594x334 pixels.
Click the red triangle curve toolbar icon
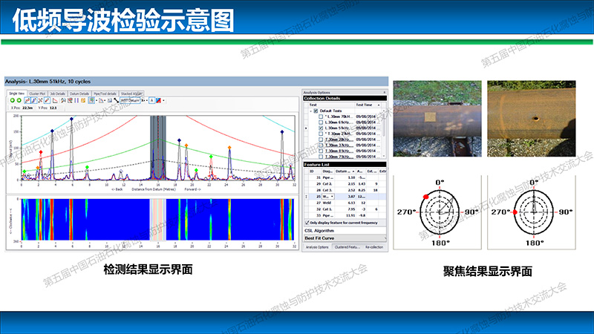coord(55,100)
